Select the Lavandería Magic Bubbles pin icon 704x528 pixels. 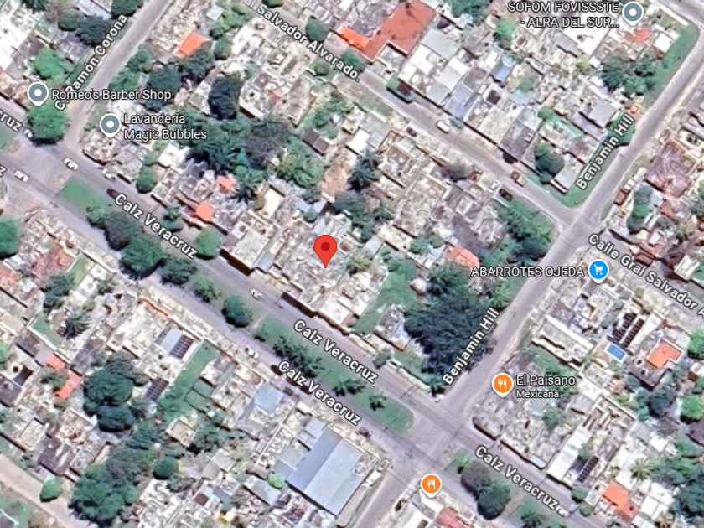coord(110,125)
